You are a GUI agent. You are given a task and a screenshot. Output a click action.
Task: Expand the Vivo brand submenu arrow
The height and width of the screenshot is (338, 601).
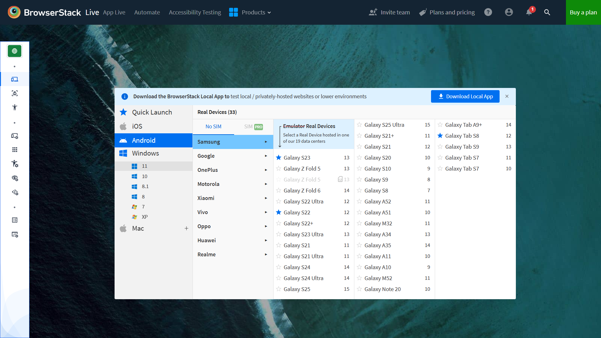(x=266, y=212)
